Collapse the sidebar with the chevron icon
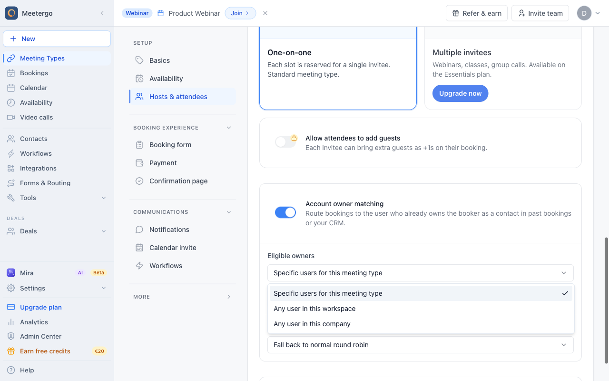Viewport: 609px width, 381px height. coord(102,13)
